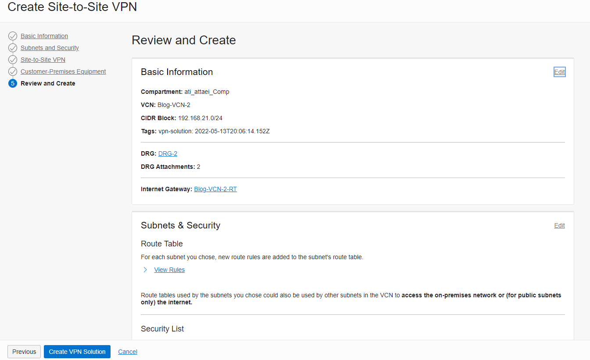Screen dimensions: 590x360
Task: Click Create VPN Solution button
Action: point(77,352)
